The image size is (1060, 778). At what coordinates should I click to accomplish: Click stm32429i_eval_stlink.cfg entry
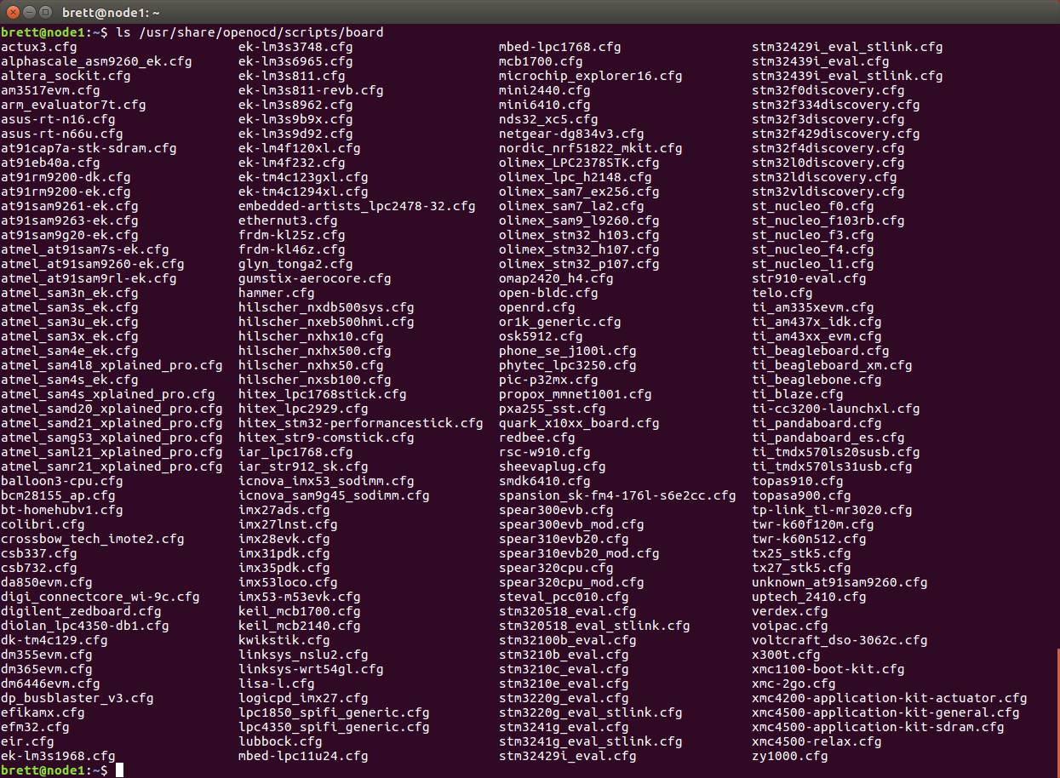point(847,47)
